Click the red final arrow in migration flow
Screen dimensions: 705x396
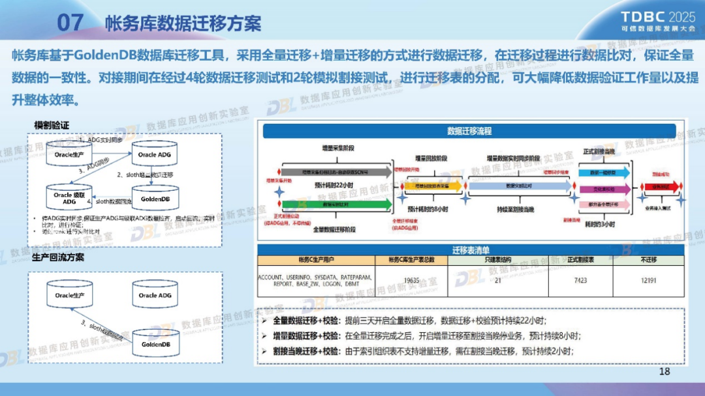click(x=662, y=186)
